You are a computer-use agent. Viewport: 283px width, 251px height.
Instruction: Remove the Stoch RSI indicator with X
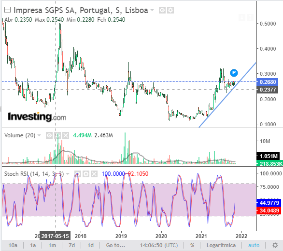coord(94,174)
